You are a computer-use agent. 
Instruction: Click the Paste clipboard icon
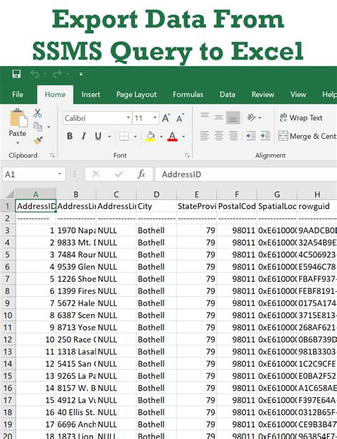click(x=18, y=119)
